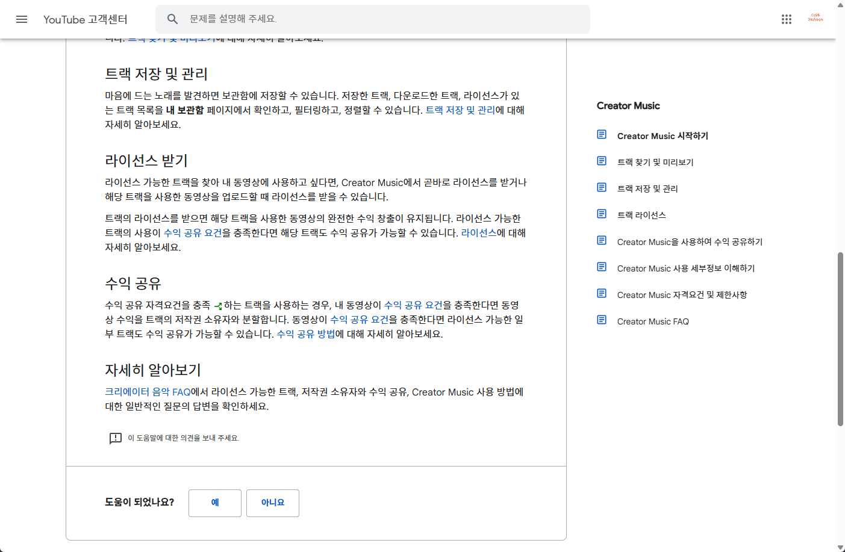Click article icon beside 수익 공유하기 item
This screenshot has width=845, height=552.
point(602,240)
